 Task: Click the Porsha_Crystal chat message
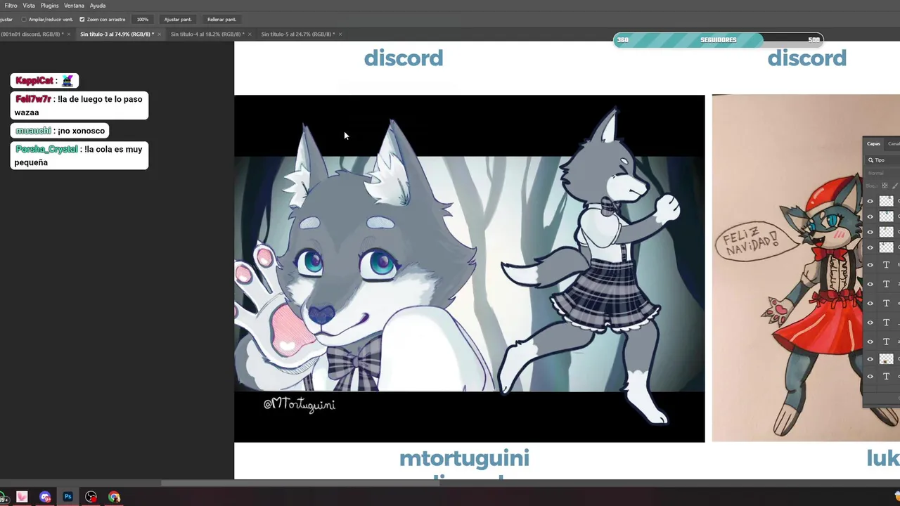coord(79,156)
